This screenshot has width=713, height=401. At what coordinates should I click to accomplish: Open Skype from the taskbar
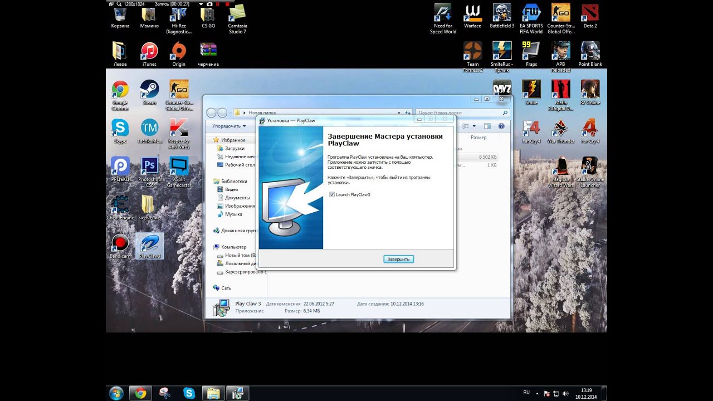pos(189,393)
